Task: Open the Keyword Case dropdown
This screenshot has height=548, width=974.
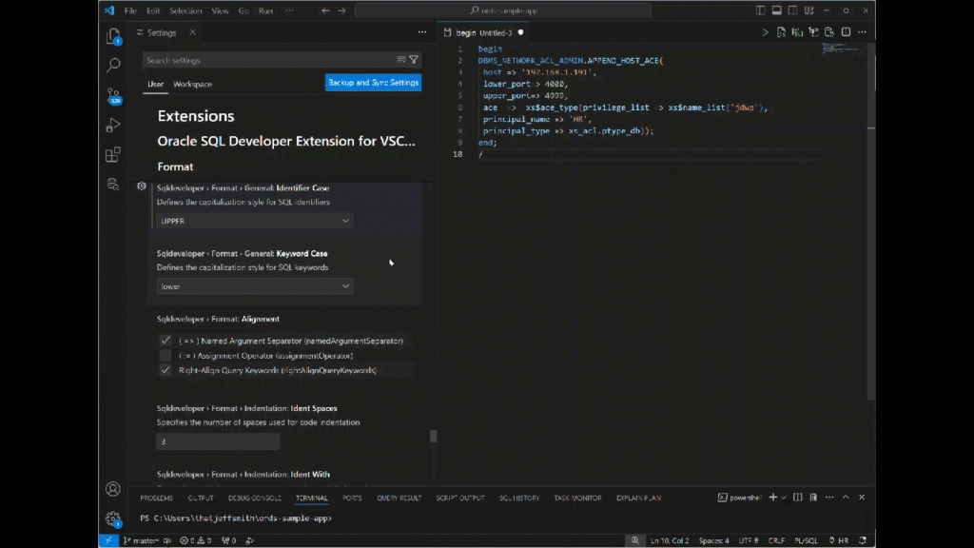Action: [255, 286]
